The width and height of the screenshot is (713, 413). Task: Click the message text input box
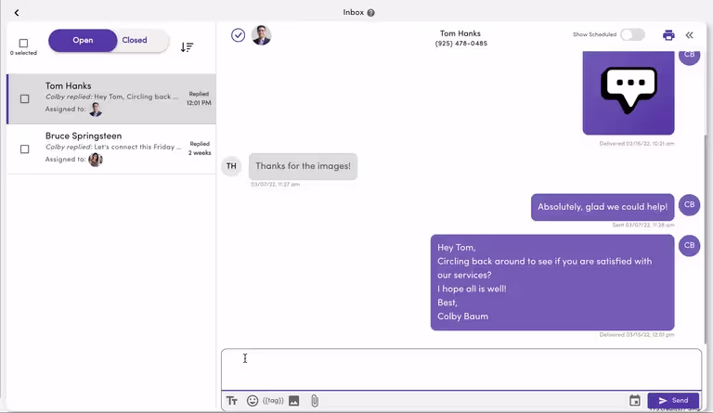coord(461,368)
